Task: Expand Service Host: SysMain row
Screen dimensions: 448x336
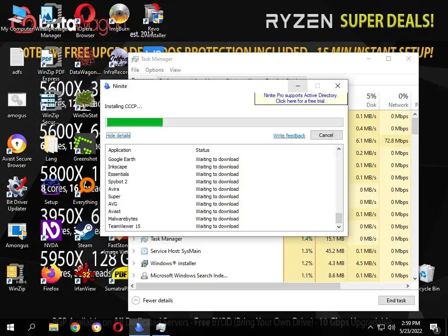Action: pyautogui.click(x=134, y=251)
